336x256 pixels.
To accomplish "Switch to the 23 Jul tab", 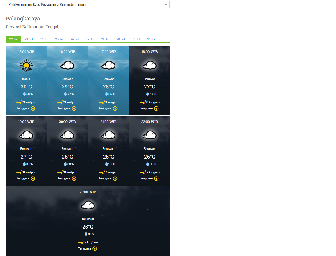I will (x=29, y=39).
